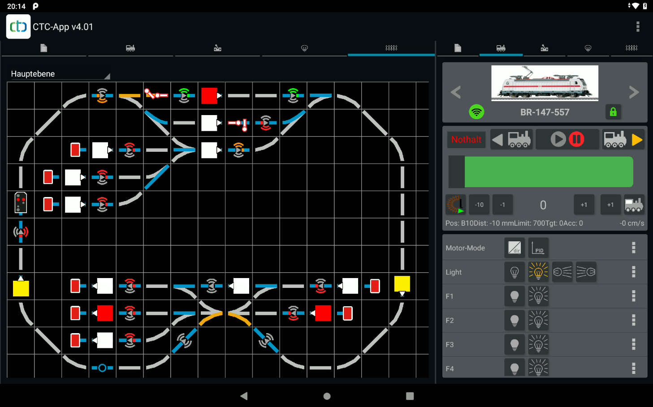Open the locomotive tab in left pane

pyautogui.click(x=130, y=48)
